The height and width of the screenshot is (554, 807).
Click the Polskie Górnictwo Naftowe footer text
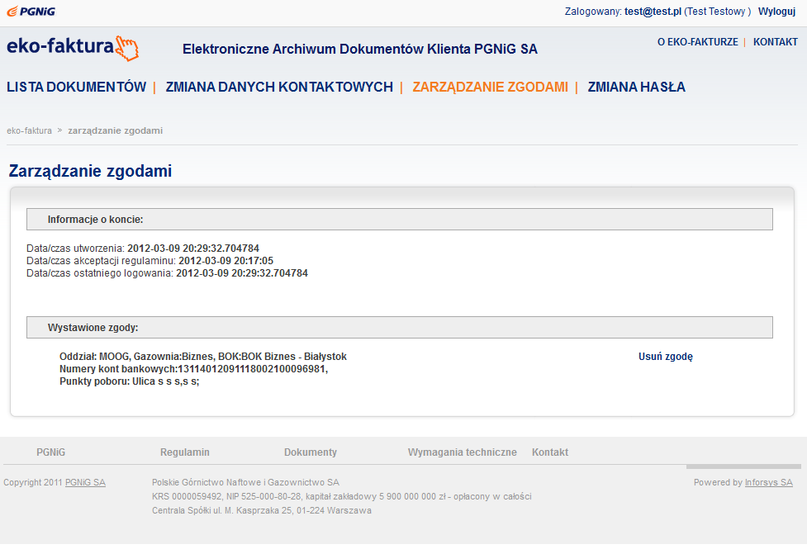245,482
